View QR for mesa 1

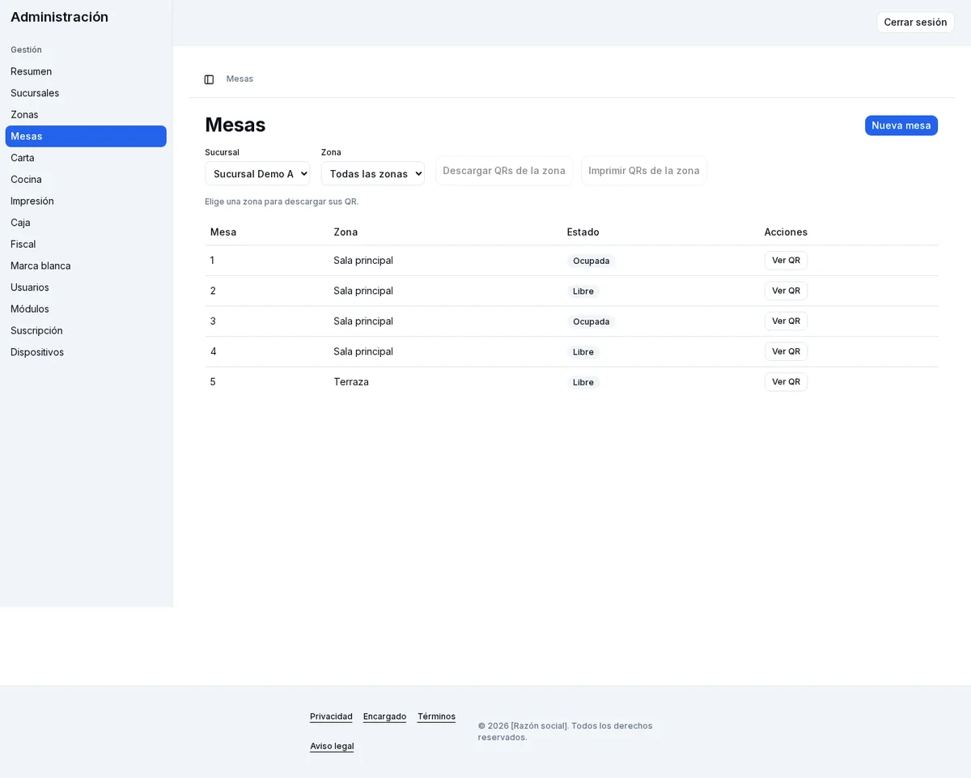[x=786, y=261]
